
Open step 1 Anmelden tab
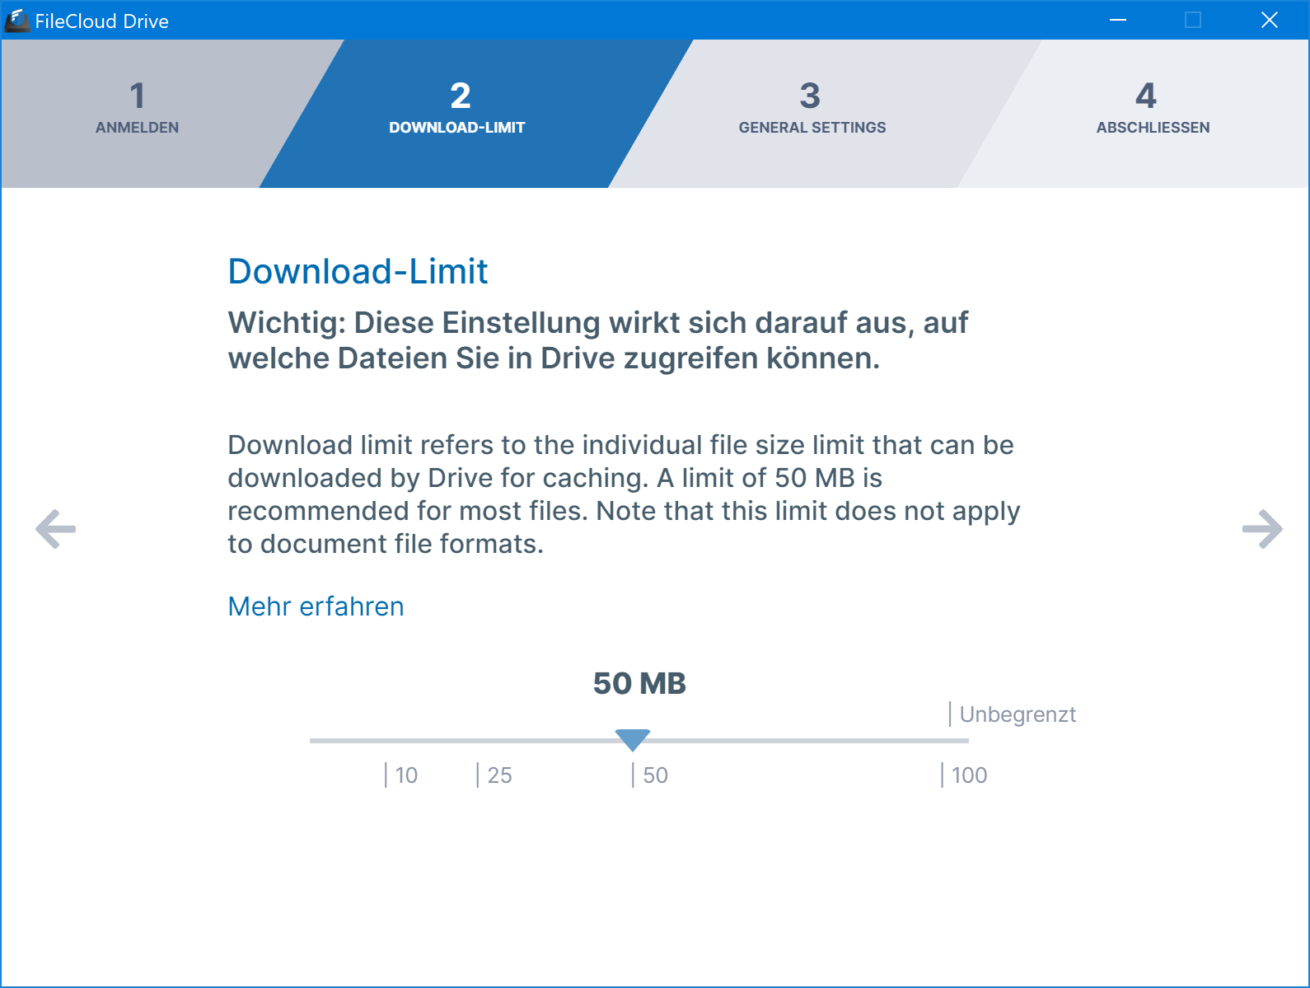click(x=137, y=109)
